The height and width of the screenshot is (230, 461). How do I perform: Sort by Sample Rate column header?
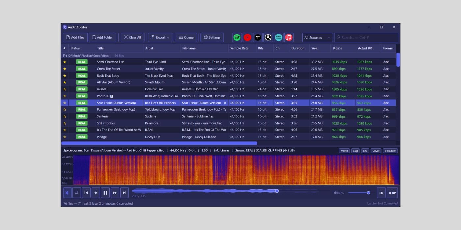pos(242,48)
